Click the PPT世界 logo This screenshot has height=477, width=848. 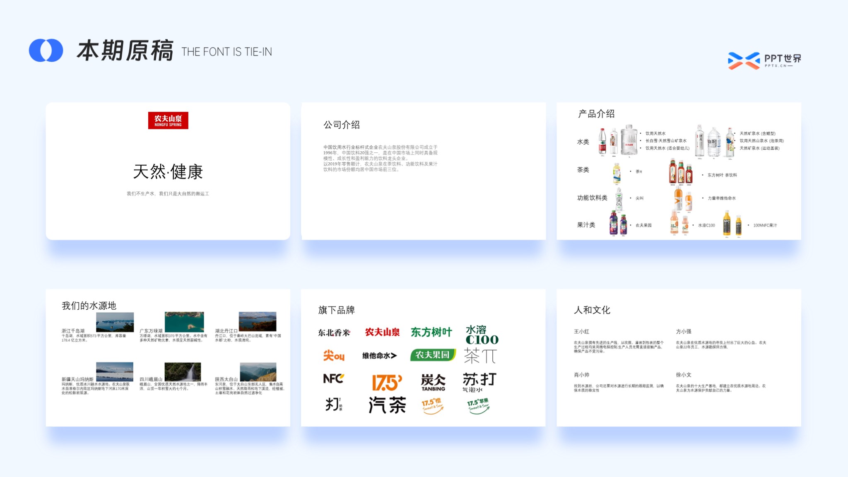coord(764,60)
